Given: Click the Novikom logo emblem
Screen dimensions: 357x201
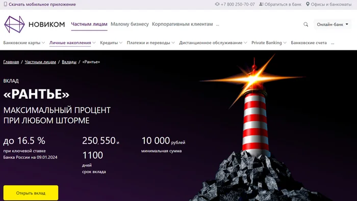Looking at the screenshot, I should 14,24.
